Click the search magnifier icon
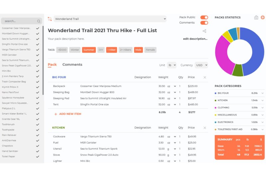Screen dimensions: 266x177 pyautogui.click(x=39, y=21)
